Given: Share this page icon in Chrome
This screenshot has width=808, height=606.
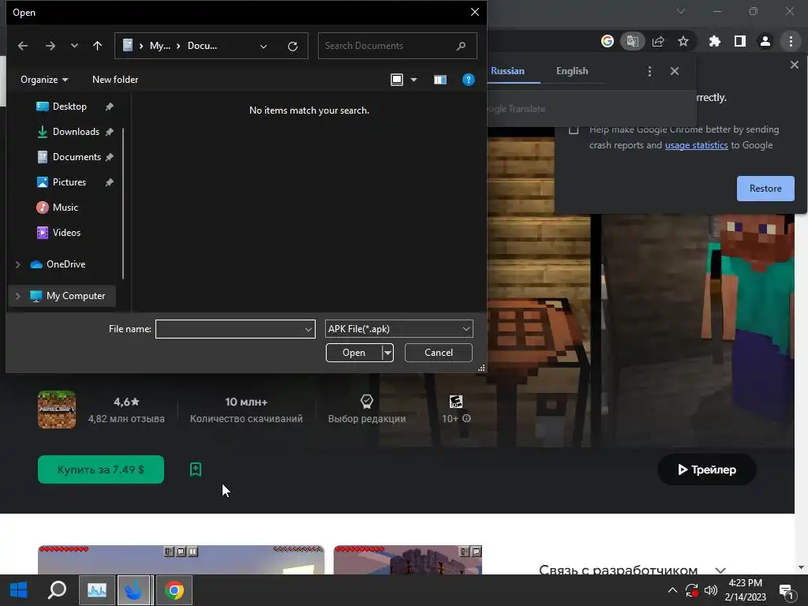Looking at the screenshot, I should pyautogui.click(x=658, y=41).
